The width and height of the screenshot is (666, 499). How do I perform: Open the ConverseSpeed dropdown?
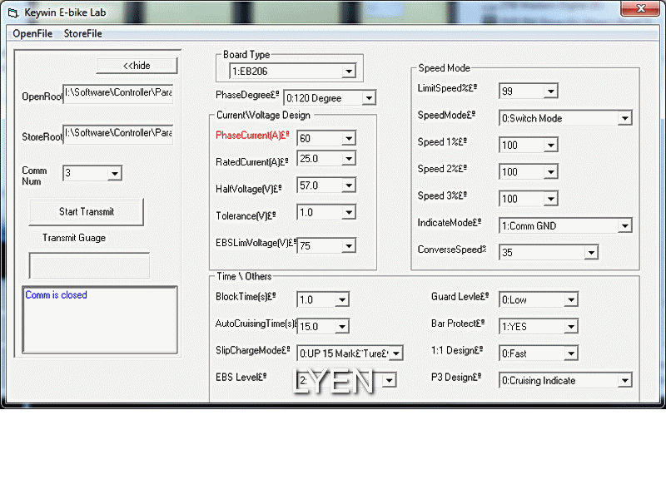point(591,253)
